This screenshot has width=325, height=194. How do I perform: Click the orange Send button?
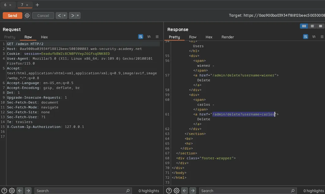tap(13, 16)
